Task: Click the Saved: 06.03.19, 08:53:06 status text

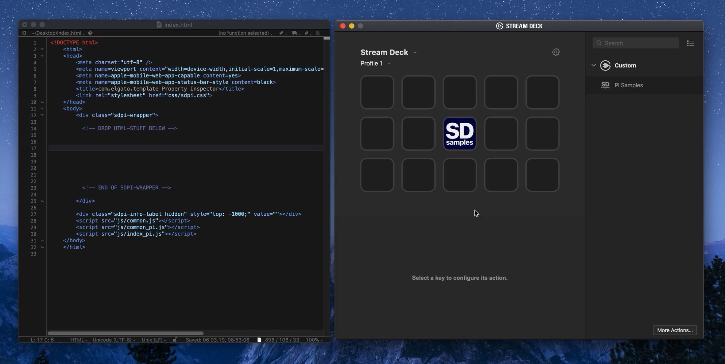Action: [x=217, y=340]
